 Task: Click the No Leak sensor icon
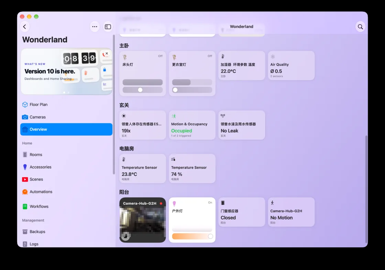point(223,116)
